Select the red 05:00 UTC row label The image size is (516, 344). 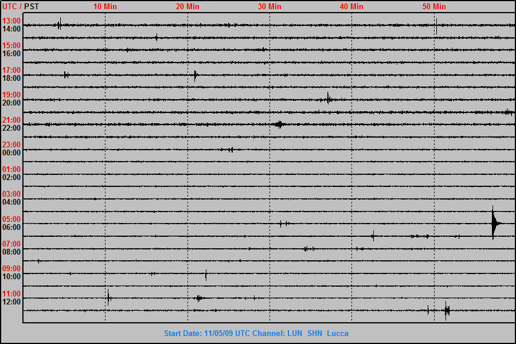pyautogui.click(x=11, y=219)
